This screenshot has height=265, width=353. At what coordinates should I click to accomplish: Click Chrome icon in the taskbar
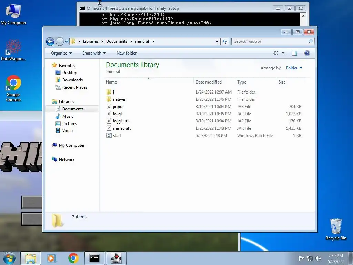tap(73, 258)
